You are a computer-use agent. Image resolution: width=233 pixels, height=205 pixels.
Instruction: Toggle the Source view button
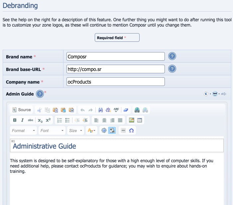pyautogui.click(x=22, y=110)
